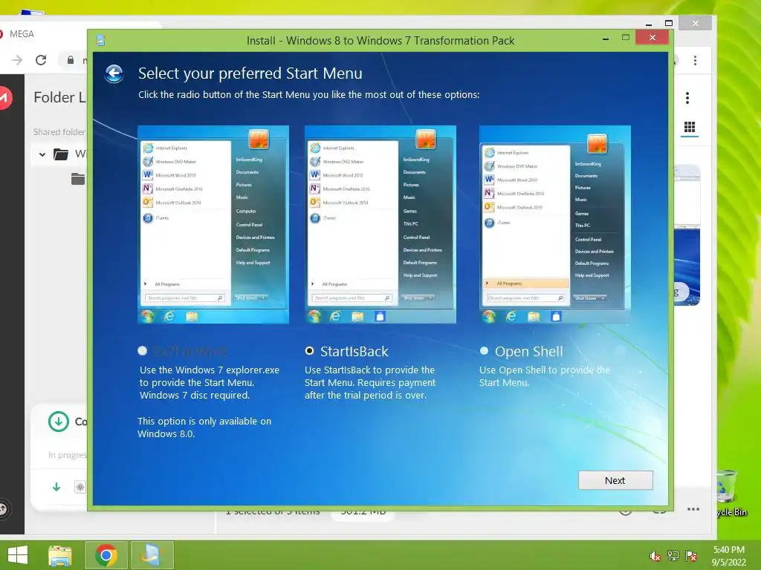Click the lock icon in Chrome's address bar
The width and height of the screenshot is (761, 570).
click(x=71, y=60)
